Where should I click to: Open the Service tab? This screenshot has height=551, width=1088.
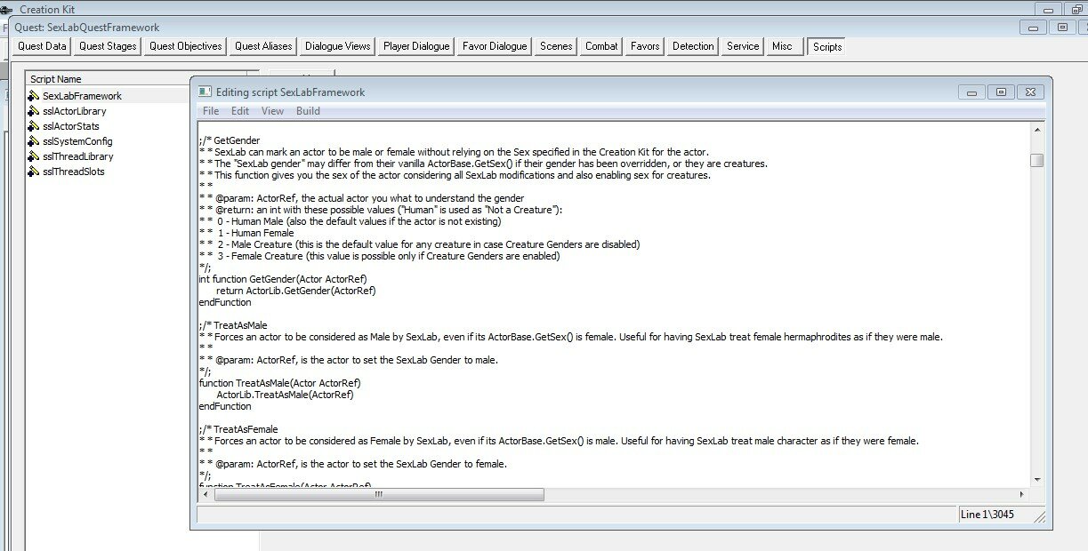(x=743, y=46)
